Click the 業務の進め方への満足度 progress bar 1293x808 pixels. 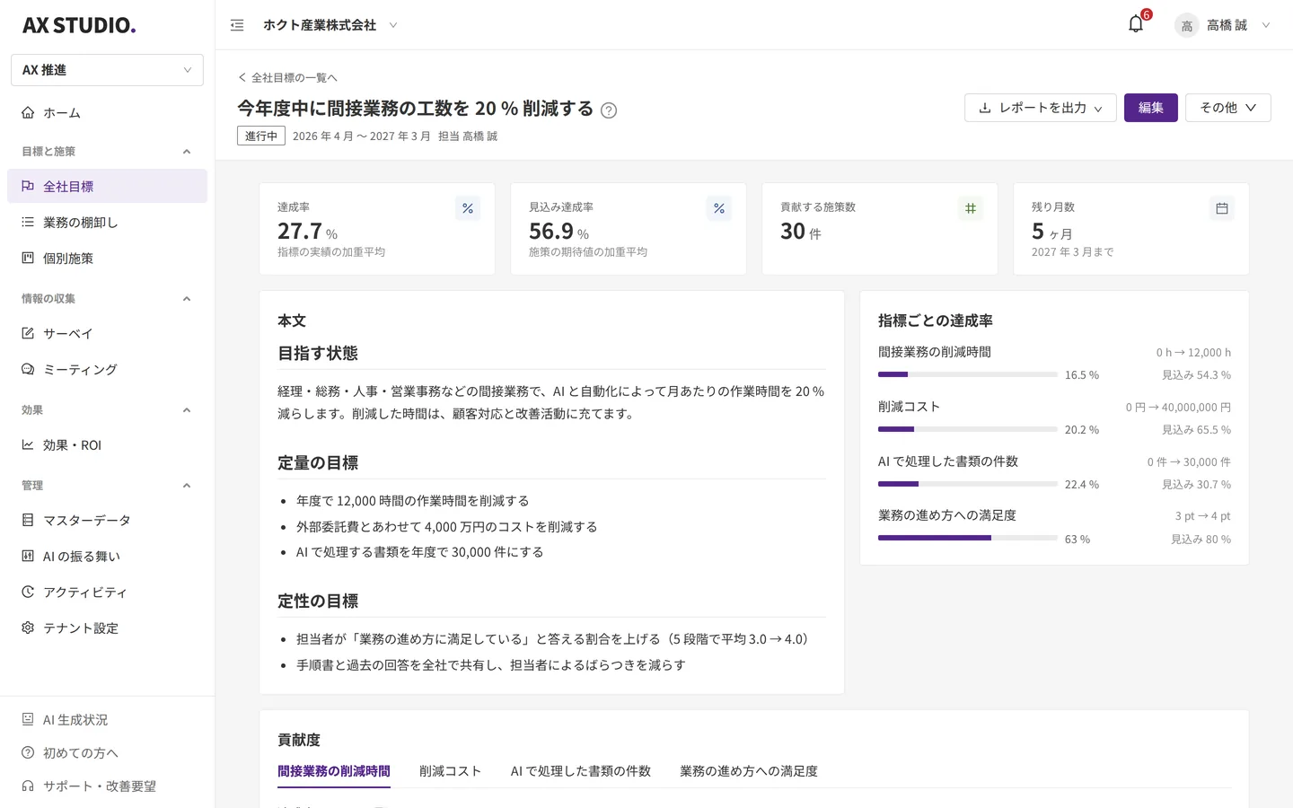(x=968, y=538)
